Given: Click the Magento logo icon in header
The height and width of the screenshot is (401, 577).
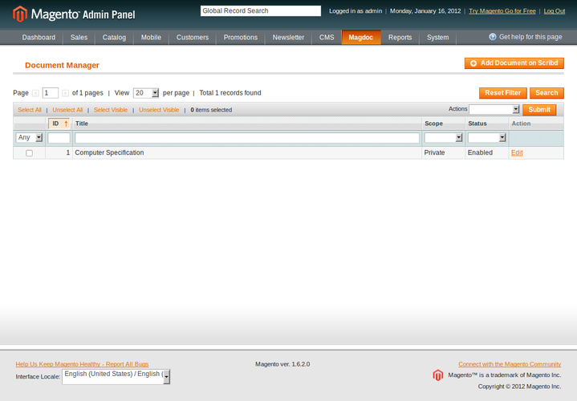Looking at the screenshot, I should click(x=20, y=14).
